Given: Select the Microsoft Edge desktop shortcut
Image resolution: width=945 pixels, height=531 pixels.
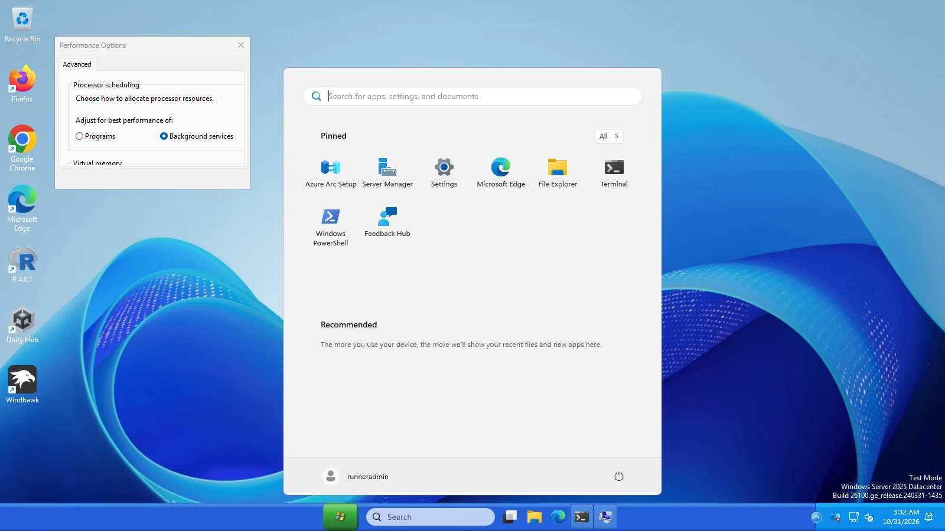Looking at the screenshot, I should 22,208.
